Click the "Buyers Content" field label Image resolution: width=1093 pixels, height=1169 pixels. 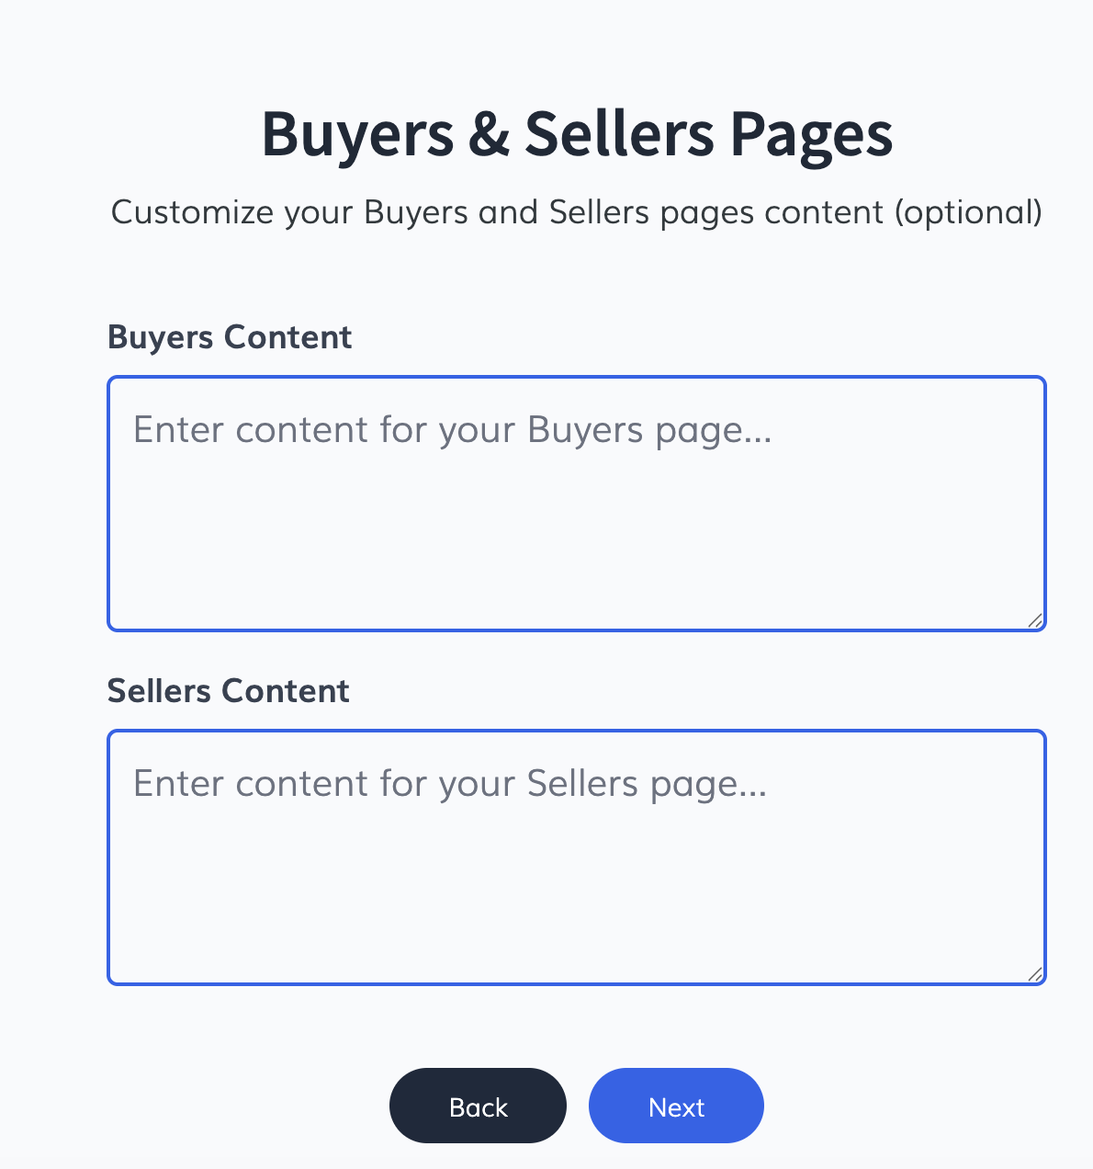(x=230, y=337)
